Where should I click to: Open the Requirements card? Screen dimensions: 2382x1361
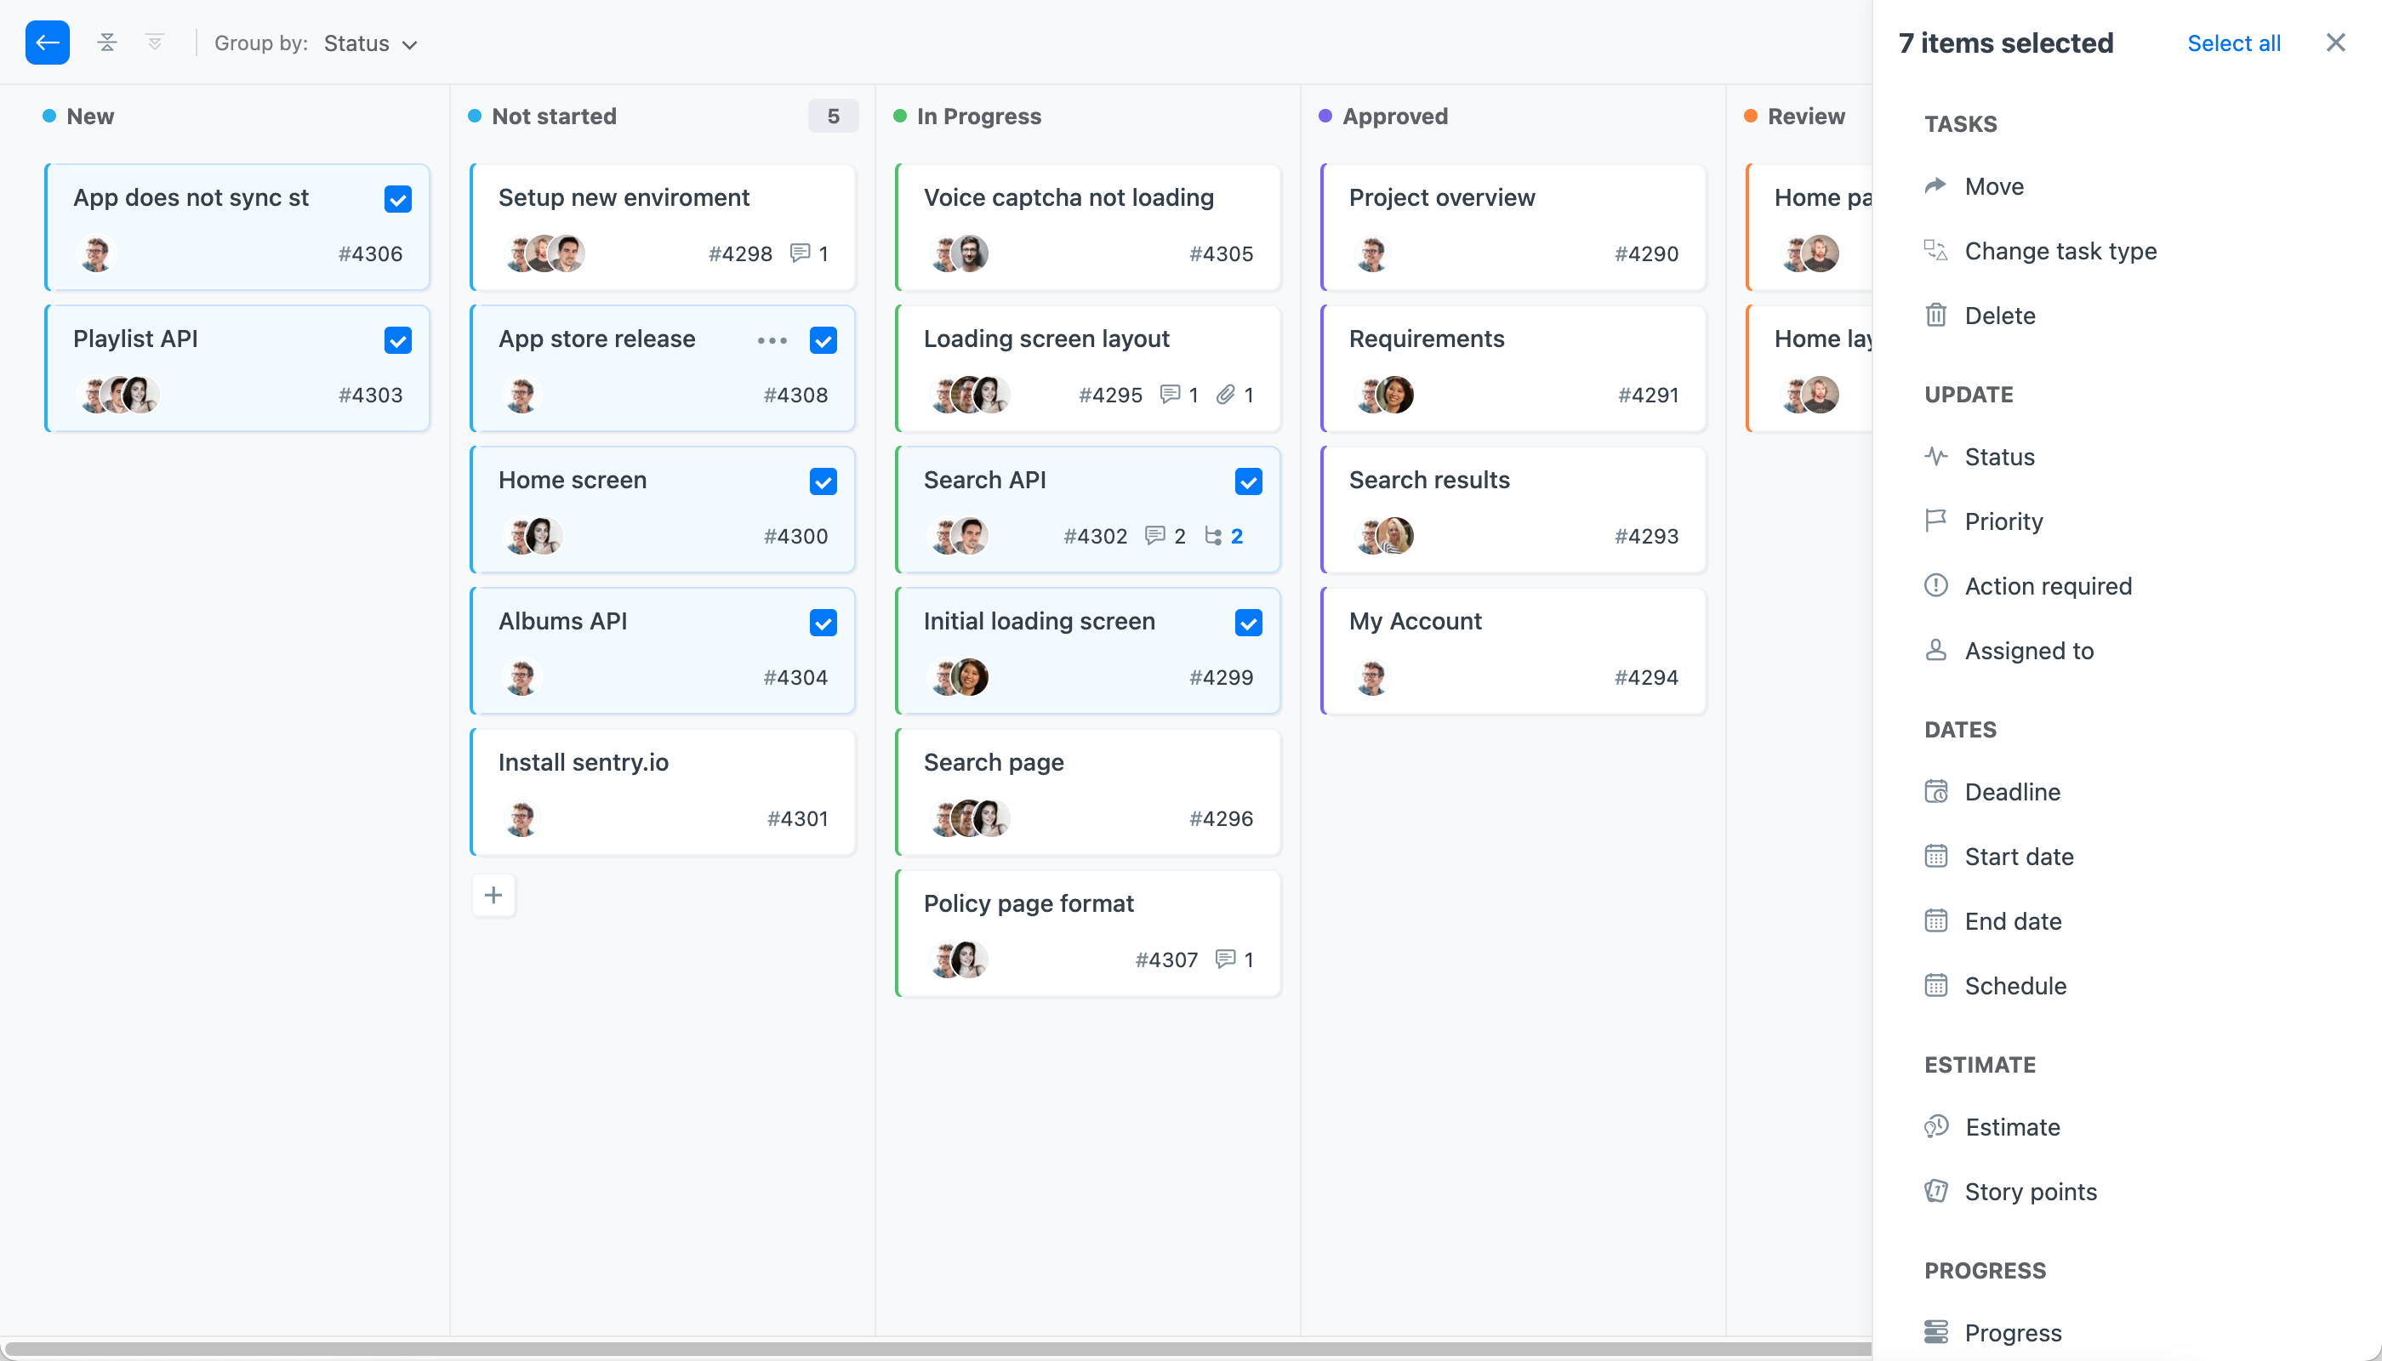point(1513,368)
